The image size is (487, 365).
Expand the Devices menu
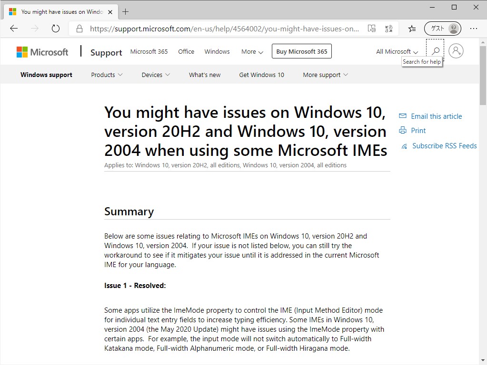point(156,75)
